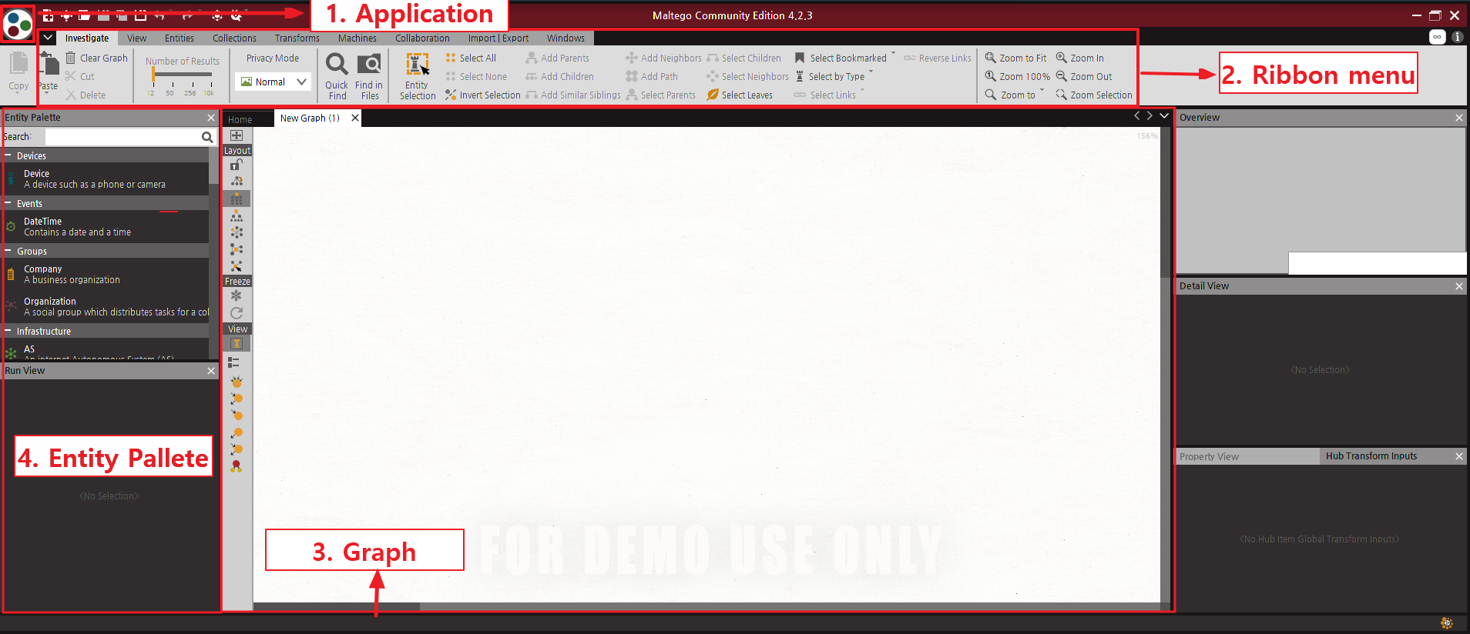
Task: Click the refresh layout arrow icon
Action: coord(237,312)
